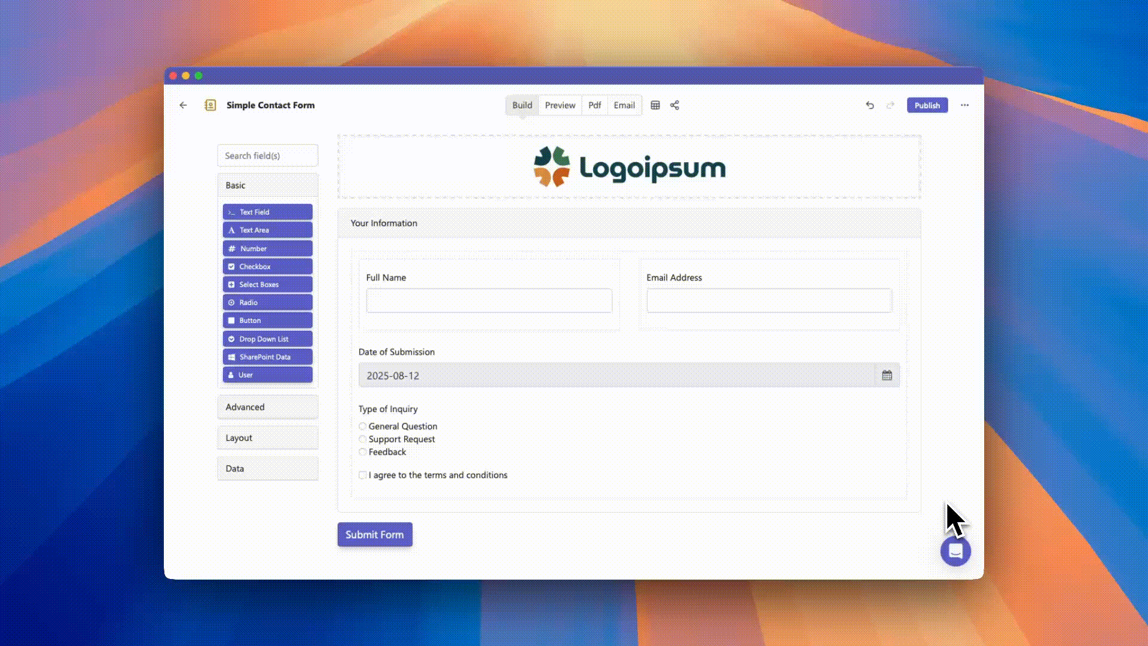Open the calendar picker icon
Screen dimensions: 1148x646
pyautogui.click(x=887, y=375)
